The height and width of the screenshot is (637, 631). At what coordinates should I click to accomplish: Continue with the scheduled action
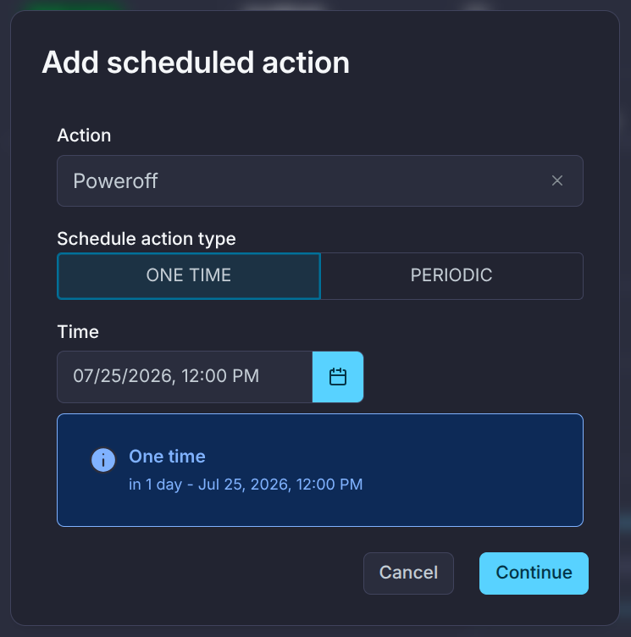point(534,573)
